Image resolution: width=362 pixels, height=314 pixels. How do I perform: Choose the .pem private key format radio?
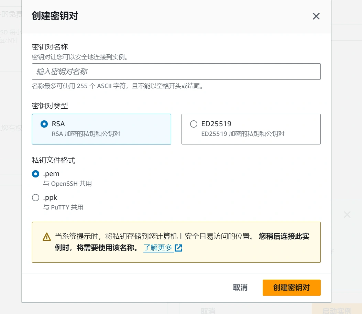(35, 174)
